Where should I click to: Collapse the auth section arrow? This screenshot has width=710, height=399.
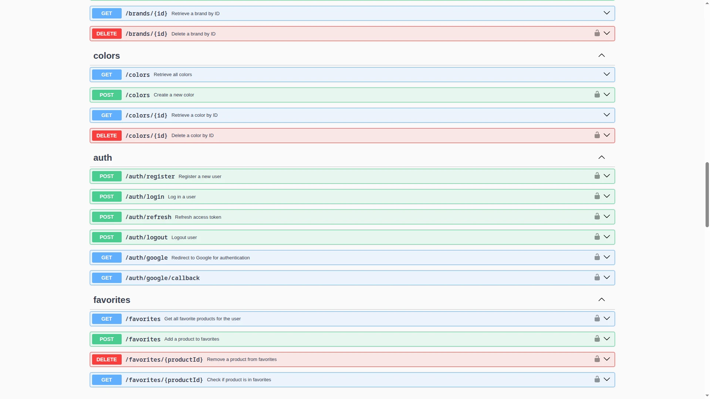[x=602, y=157]
